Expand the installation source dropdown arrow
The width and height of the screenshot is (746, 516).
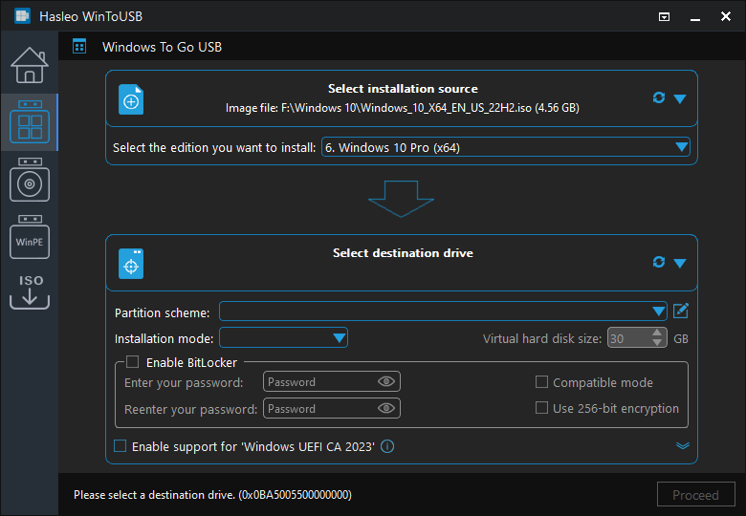[x=680, y=98]
